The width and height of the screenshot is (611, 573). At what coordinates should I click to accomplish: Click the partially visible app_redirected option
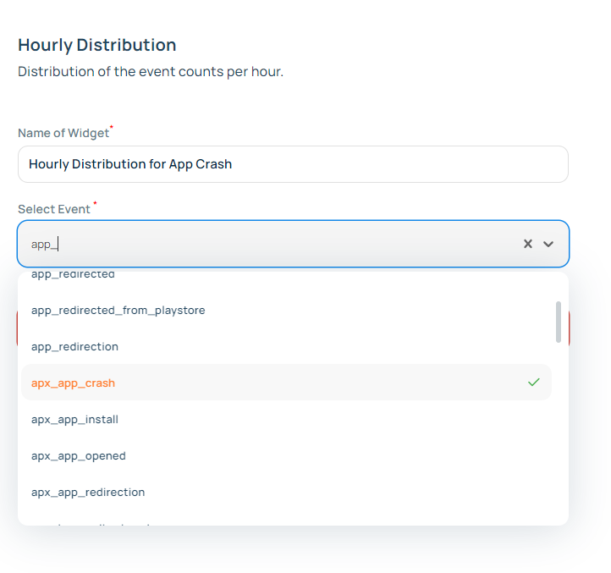pyautogui.click(x=73, y=276)
